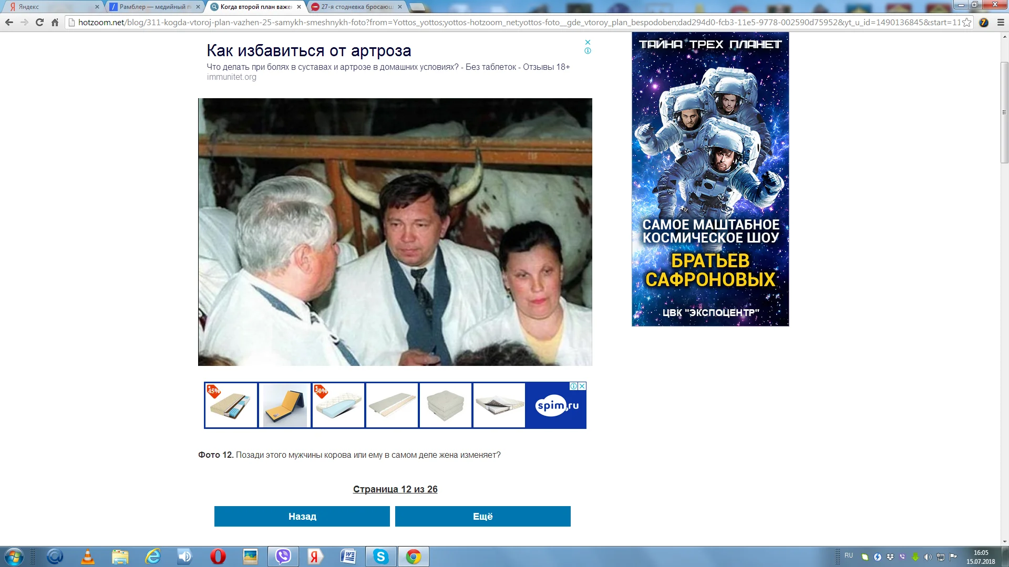Switch to the Рамблер tab
The image size is (1009, 567).
[x=152, y=7]
